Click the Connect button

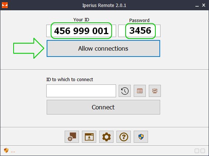[x=103, y=107]
